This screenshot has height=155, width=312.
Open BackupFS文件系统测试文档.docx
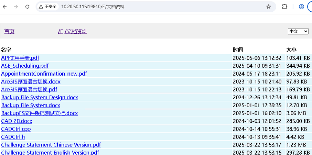39,113
